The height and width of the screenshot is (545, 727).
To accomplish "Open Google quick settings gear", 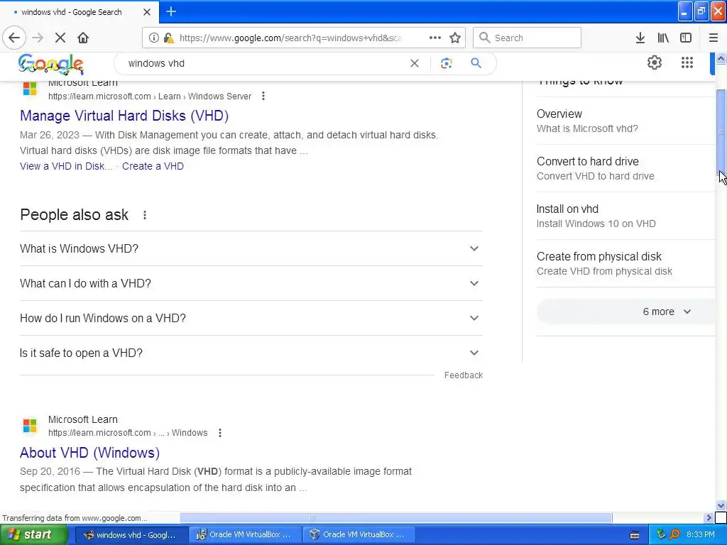I will point(655,62).
